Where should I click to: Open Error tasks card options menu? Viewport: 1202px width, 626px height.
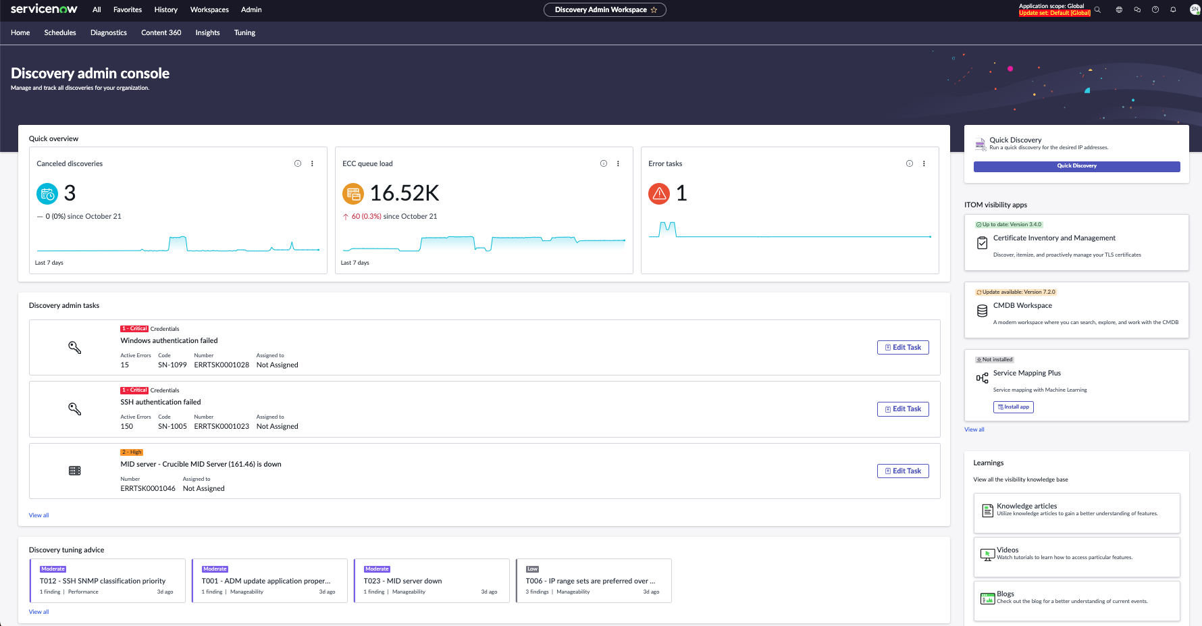(924, 163)
